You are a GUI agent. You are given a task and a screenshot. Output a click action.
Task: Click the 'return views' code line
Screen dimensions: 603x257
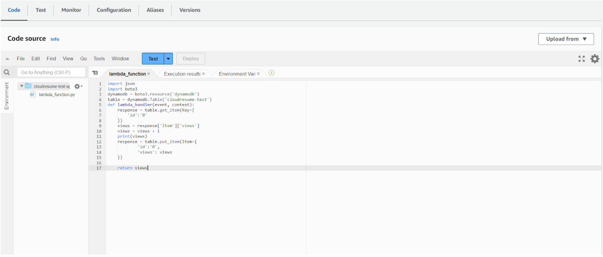(132, 168)
